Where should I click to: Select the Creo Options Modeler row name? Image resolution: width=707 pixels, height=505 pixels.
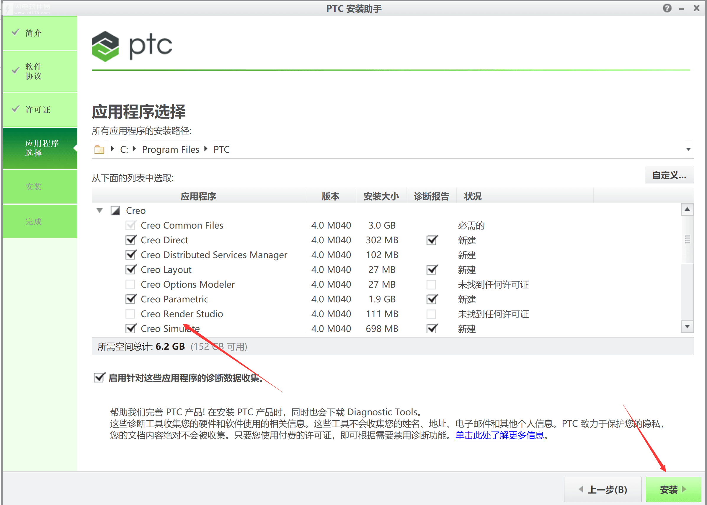(188, 284)
